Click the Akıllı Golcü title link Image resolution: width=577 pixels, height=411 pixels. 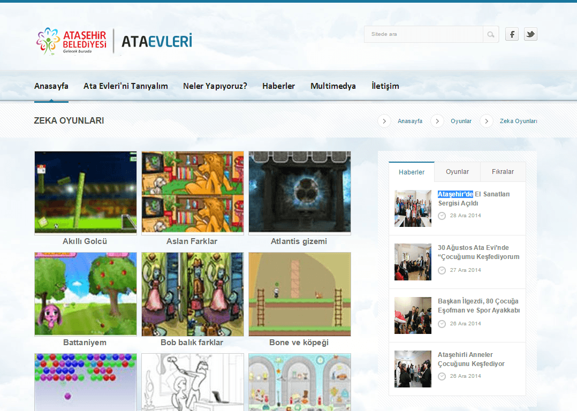(x=85, y=241)
